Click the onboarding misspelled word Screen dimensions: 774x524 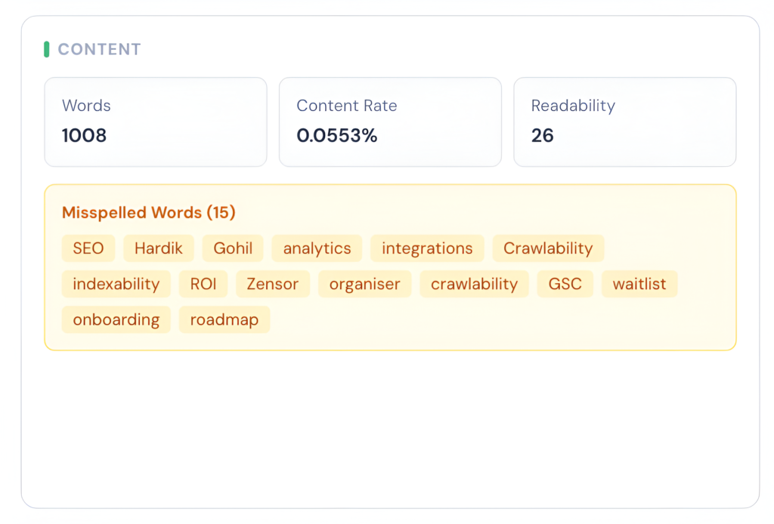pyautogui.click(x=116, y=319)
